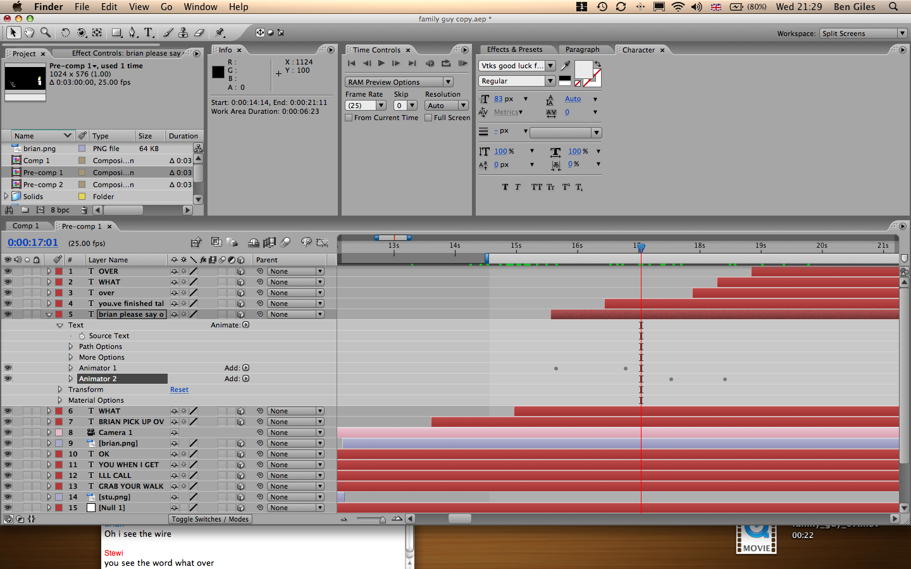Click the Play button in Time Controls
This screenshot has width=911, height=569.
pyautogui.click(x=381, y=63)
